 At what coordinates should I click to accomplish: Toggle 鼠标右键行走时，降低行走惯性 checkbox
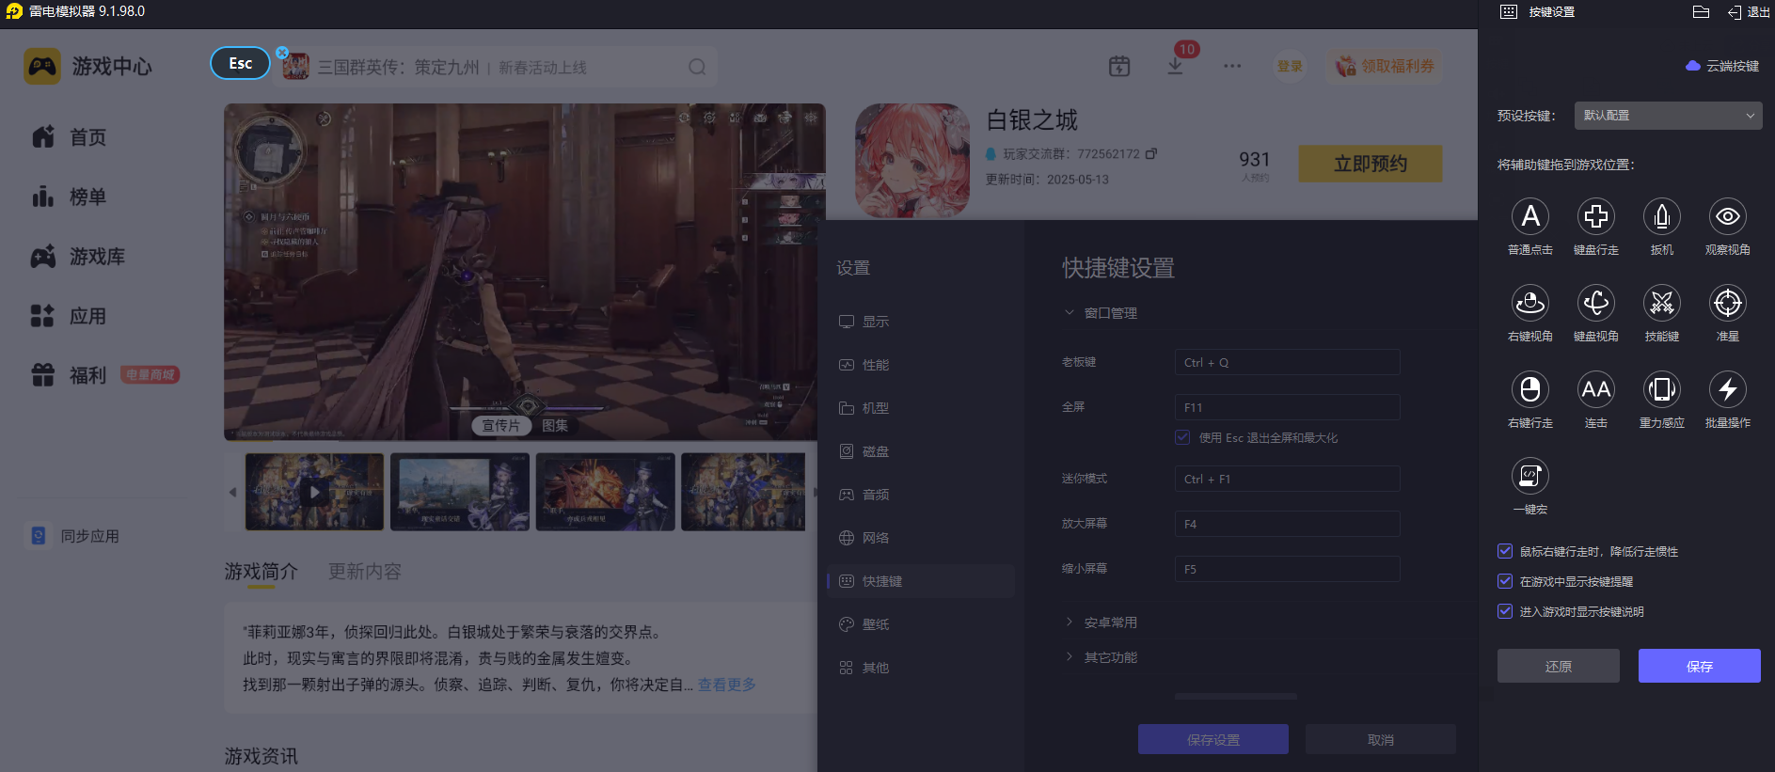[1505, 551]
